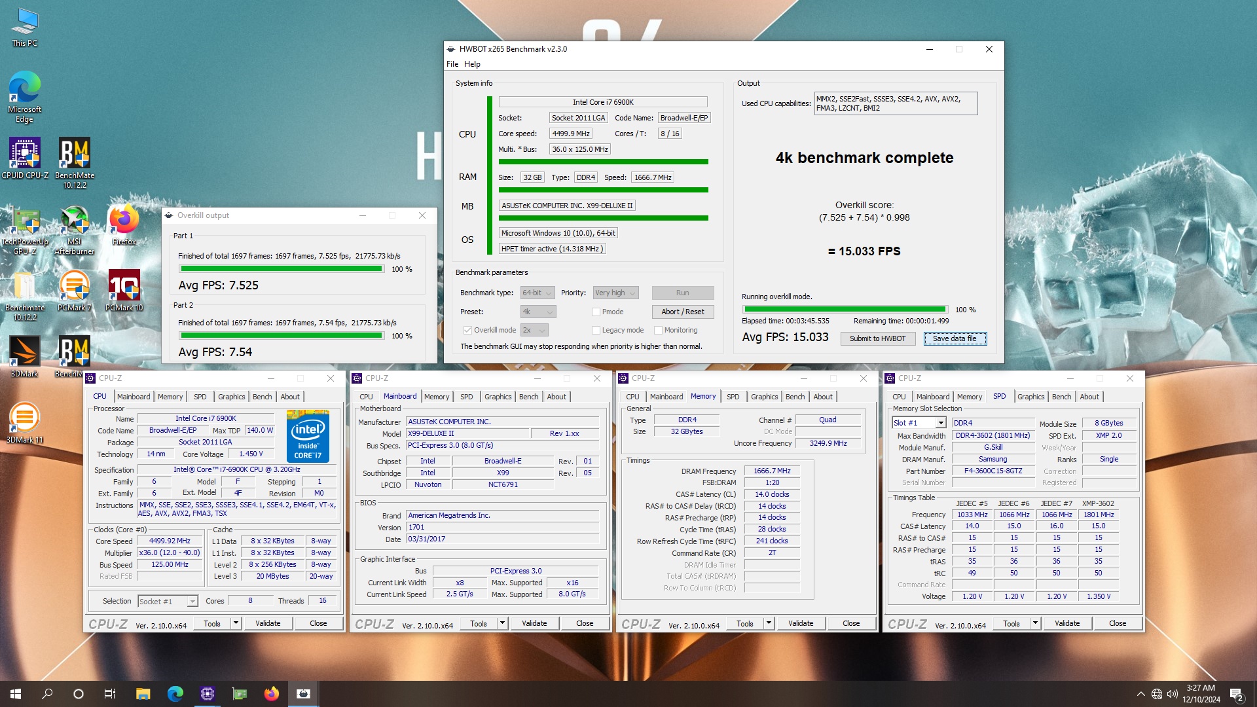Open BenchMate 10.12.2 shortcut beside CPU-Z icon

pyautogui.click(x=75, y=162)
